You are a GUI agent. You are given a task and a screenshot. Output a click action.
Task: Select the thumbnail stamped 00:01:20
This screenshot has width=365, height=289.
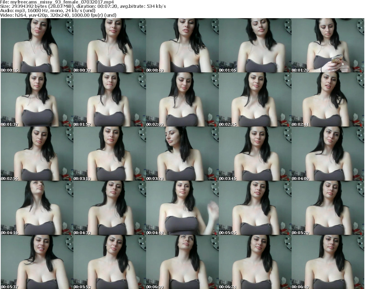pos(328,45)
